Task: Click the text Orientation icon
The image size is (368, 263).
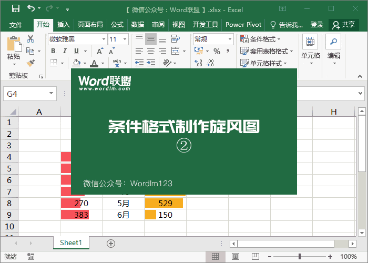Action: point(167,63)
